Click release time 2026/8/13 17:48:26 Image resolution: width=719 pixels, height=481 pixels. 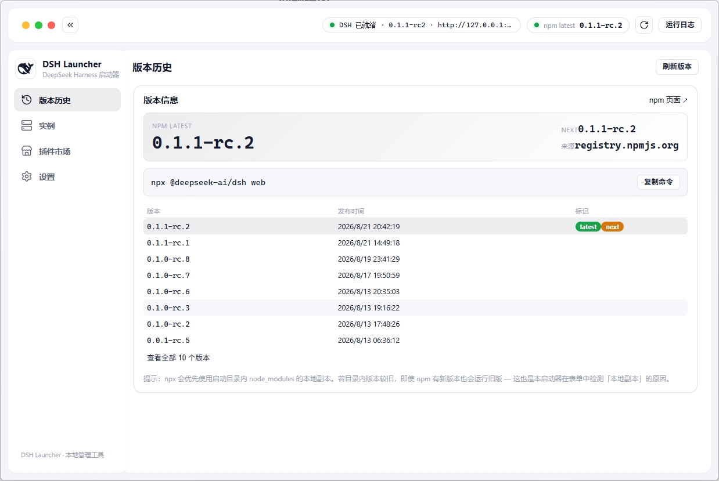click(x=369, y=324)
